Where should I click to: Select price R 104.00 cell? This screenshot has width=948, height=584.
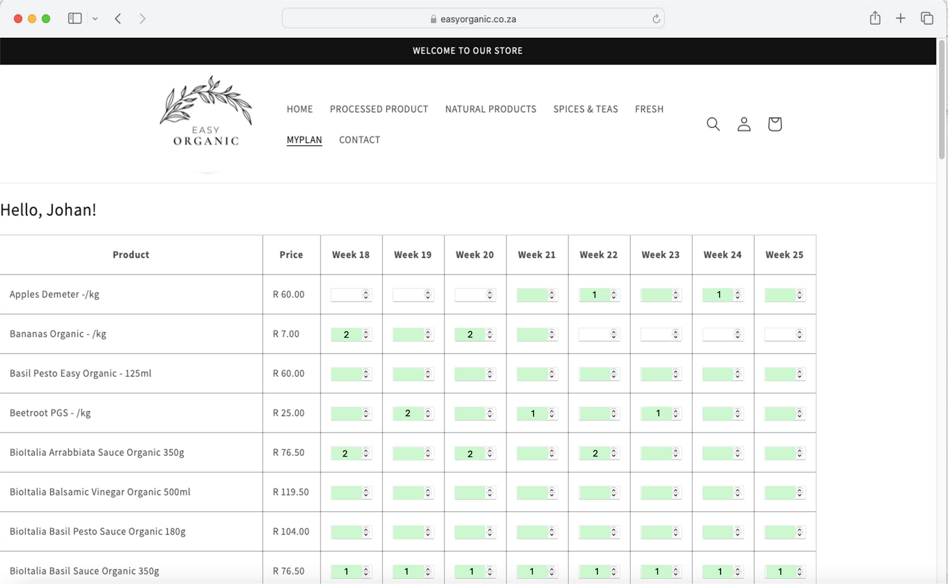(x=291, y=532)
